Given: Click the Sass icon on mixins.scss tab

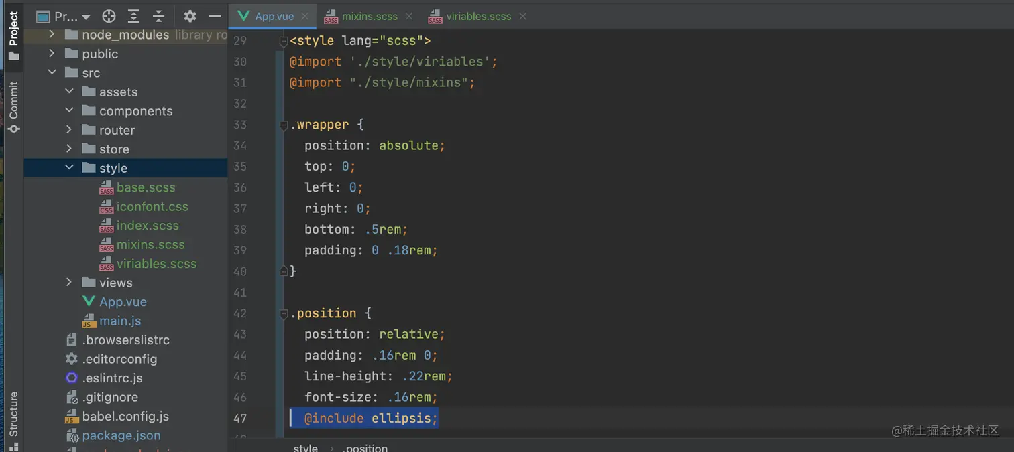Looking at the screenshot, I should tap(330, 17).
